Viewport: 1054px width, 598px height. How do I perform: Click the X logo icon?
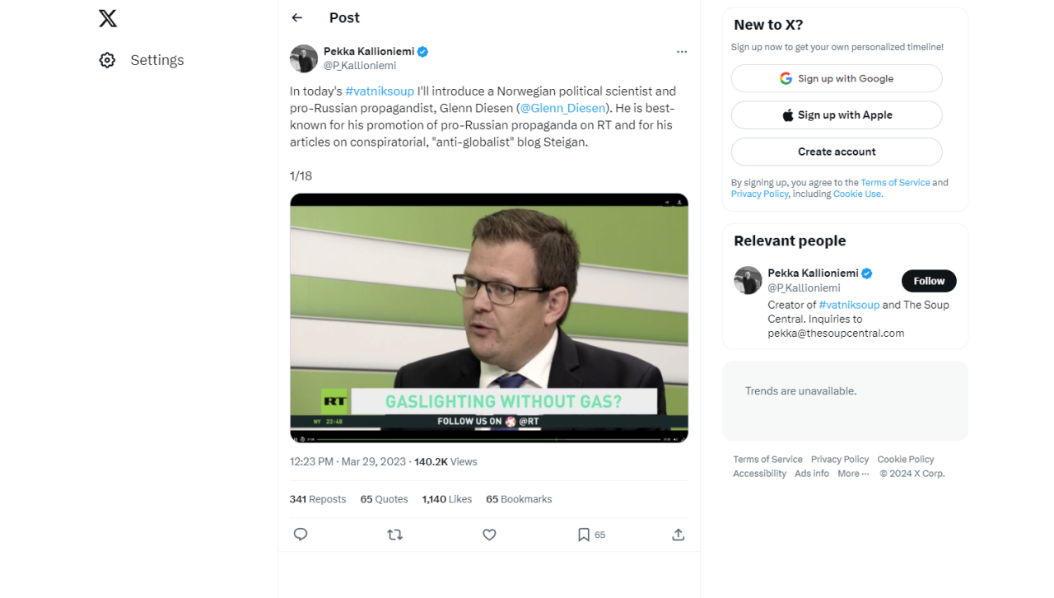coord(108,18)
